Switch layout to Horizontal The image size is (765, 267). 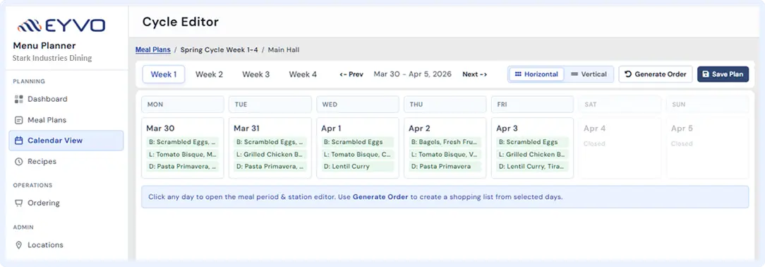pyautogui.click(x=536, y=74)
